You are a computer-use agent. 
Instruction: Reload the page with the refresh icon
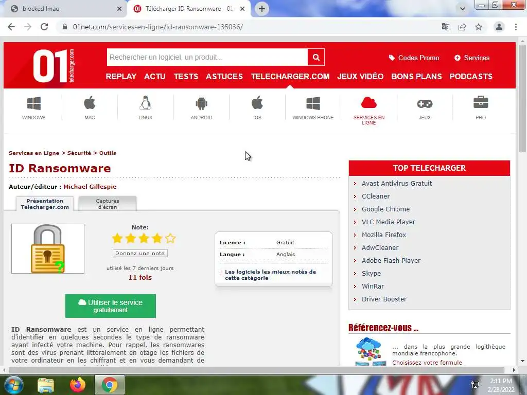[x=44, y=27]
